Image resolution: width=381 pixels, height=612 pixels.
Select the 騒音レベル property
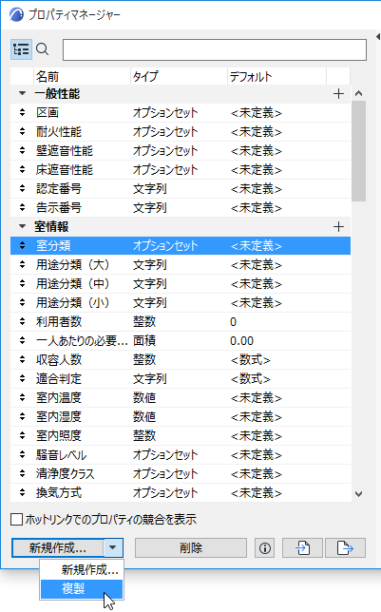181,454
